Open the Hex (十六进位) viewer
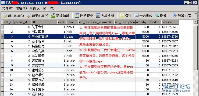Viewport: 199px width, 96px height. coord(143,16)
